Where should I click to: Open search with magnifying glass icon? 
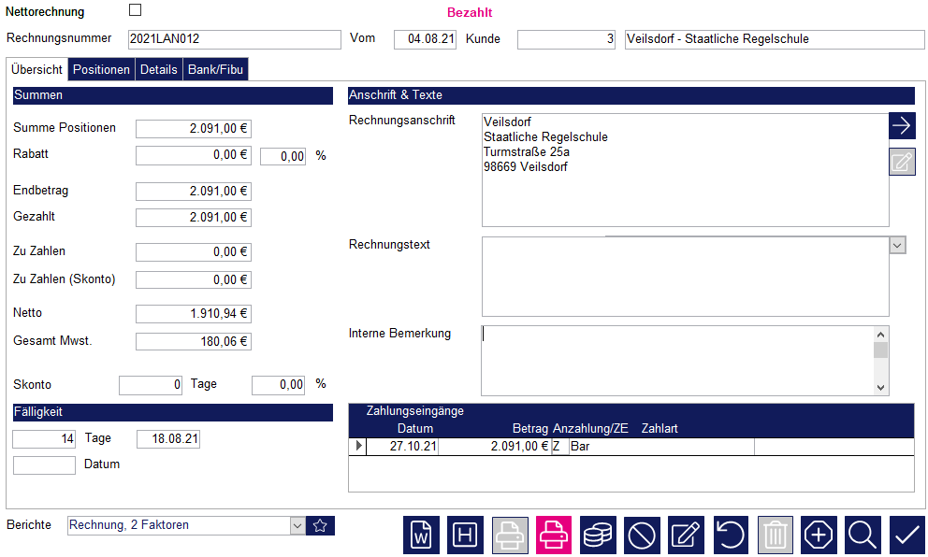(863, 536)
